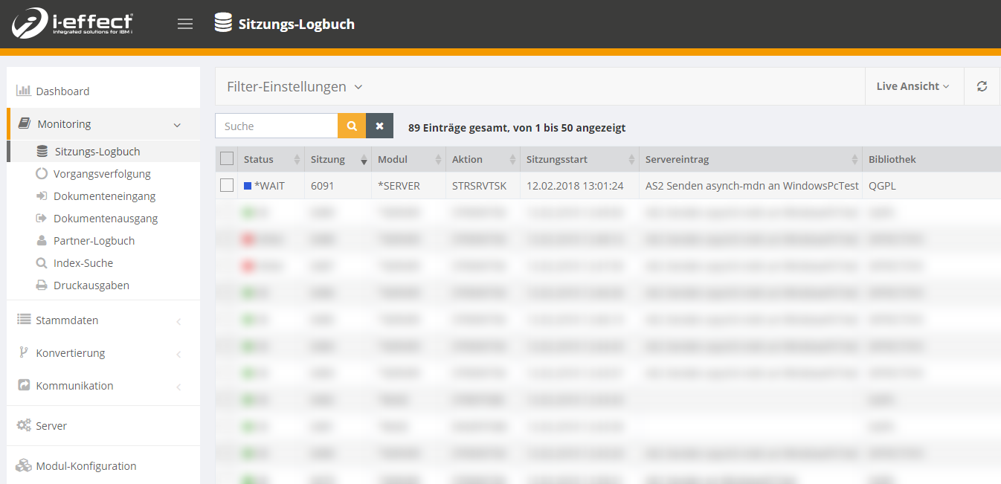Screen dimensions: 1001x484
Task: Click the orange search magnifier button
Action: pos(352,126)
